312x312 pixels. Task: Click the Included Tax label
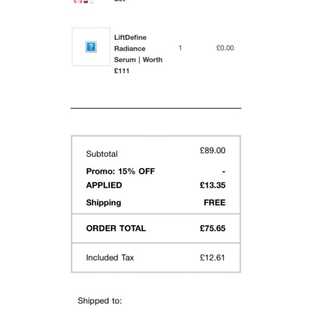pos(110,257)
